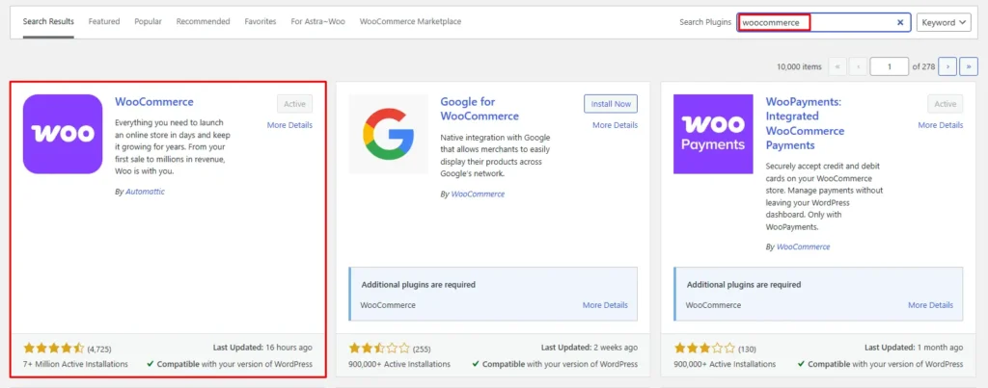The width and height of the screenshot is (988, 388).
Task: Click the Active button on WooCommerce card
Action: click(294, 104)
